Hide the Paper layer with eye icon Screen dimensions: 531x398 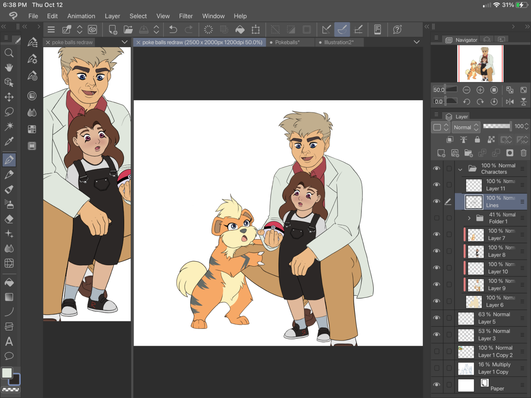(436, 384)
